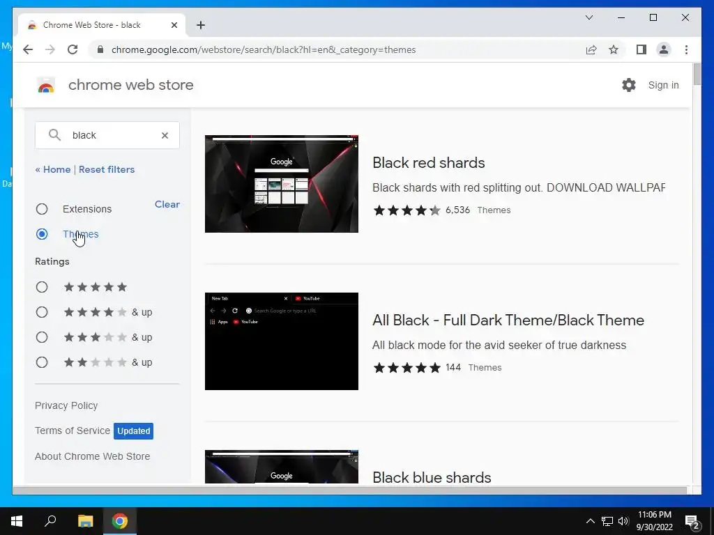714x535 pixels.
Task: Open taskbar search magnifier
Action: (x=50, y=521)
